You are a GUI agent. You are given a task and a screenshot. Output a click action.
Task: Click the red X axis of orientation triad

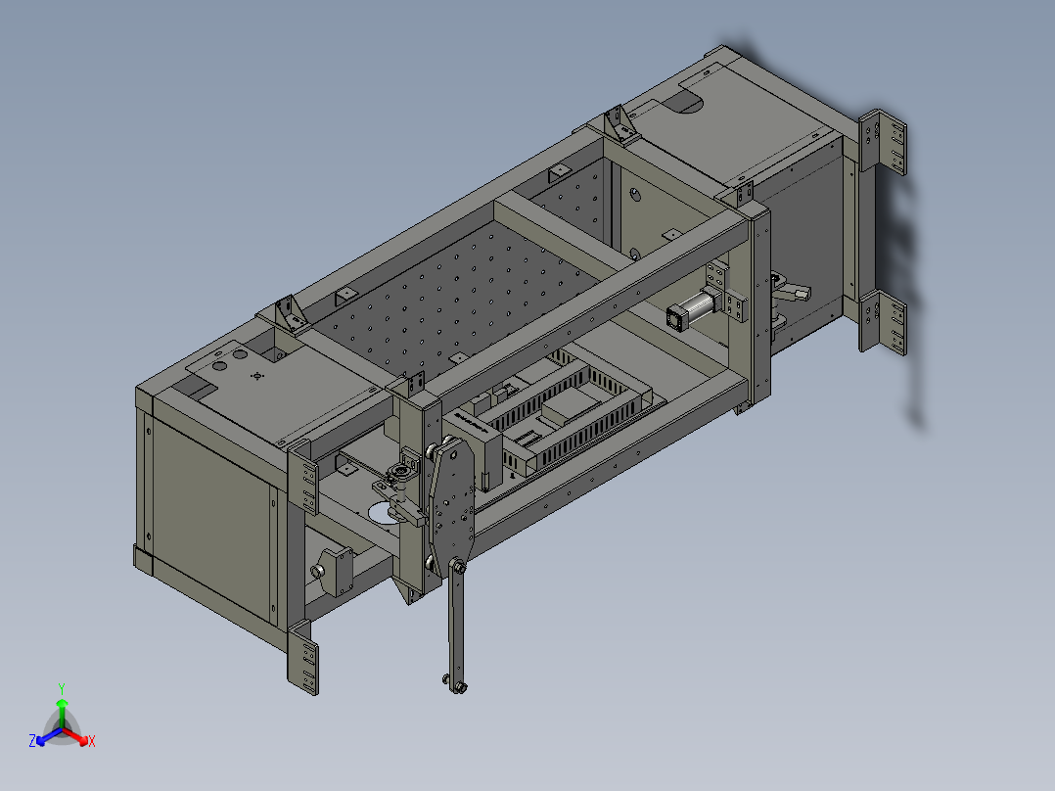coord(78,737)
